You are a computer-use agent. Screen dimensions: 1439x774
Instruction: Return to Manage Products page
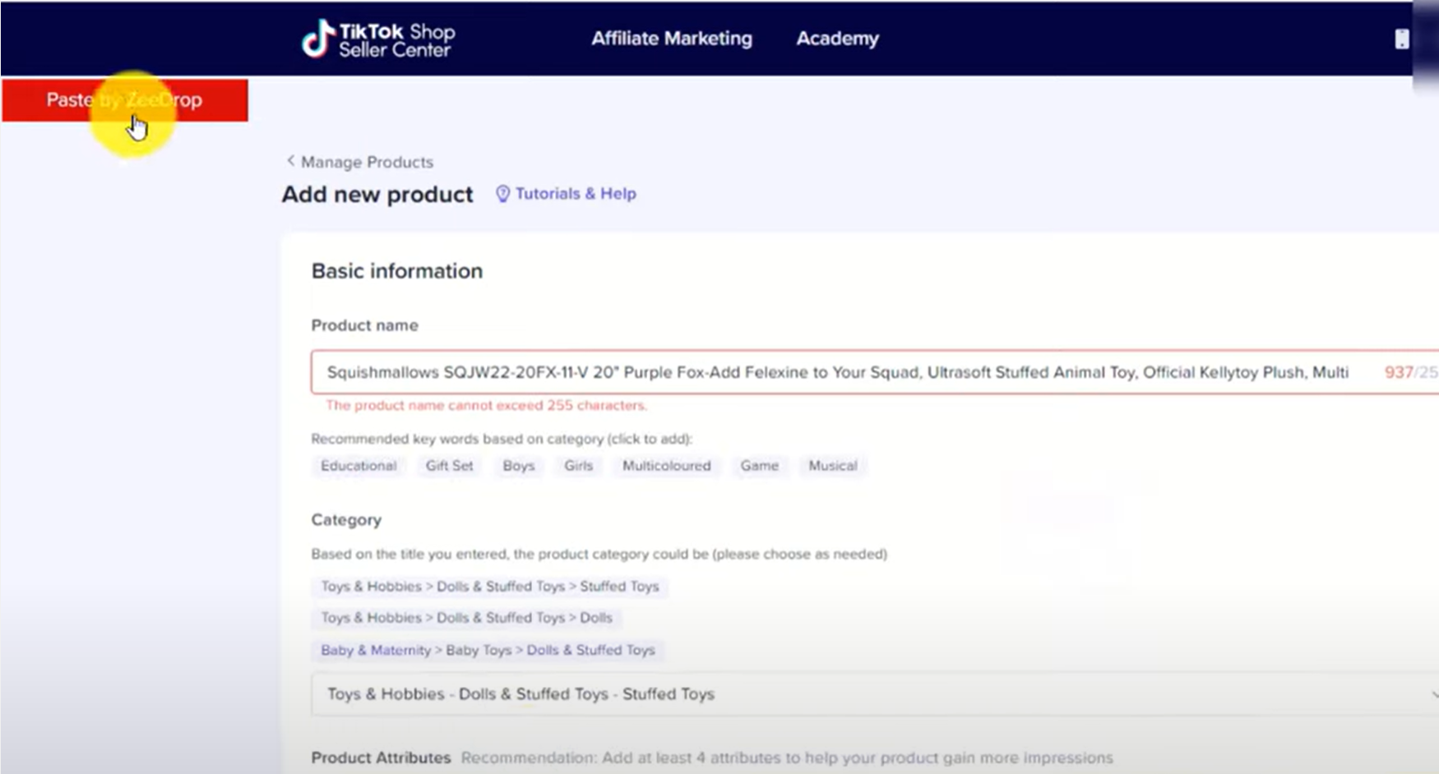tap(367, 162)
